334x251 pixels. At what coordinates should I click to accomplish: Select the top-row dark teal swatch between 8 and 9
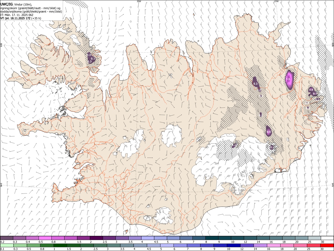coord(212,238)
